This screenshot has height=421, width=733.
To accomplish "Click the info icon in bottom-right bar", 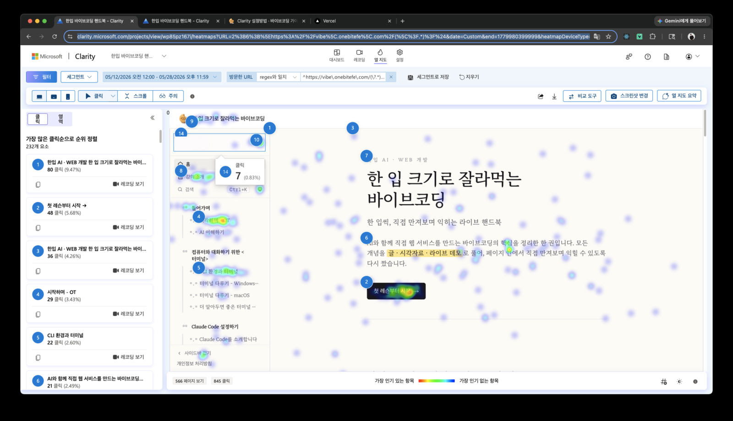I will tap(695, 382).
